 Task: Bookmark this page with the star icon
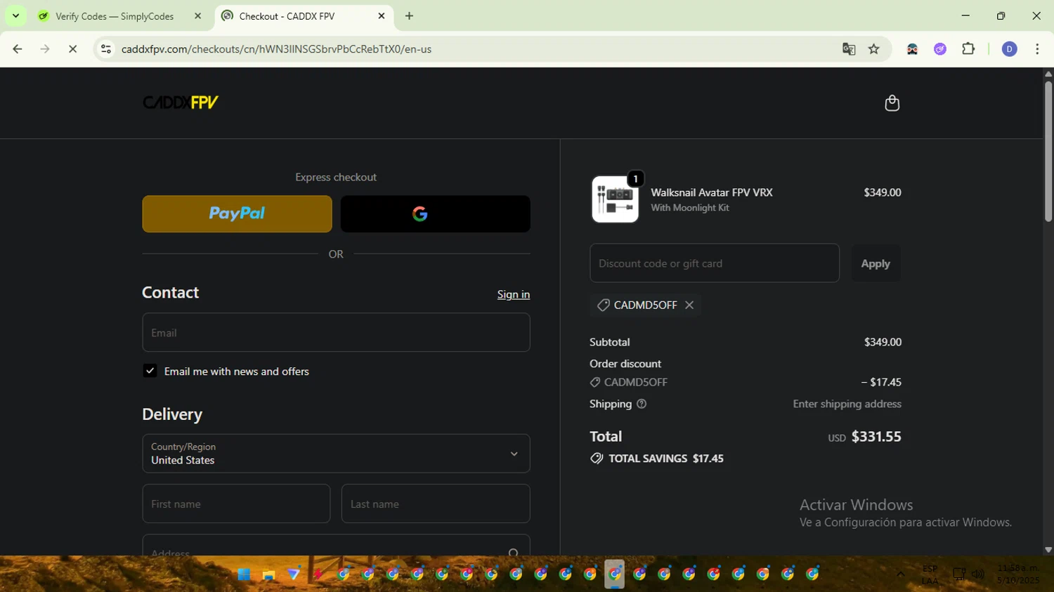point(874,49)
